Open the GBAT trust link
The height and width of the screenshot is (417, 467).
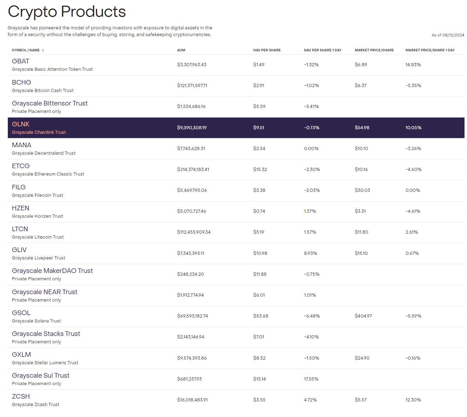point(21,61)
